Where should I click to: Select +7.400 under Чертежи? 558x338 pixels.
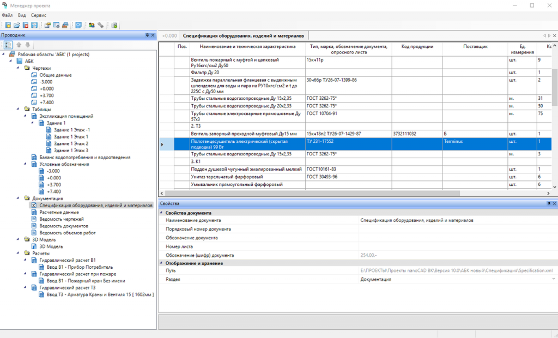[x=47, y=102]
